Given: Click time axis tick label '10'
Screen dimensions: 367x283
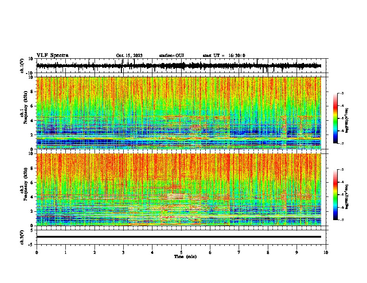Looking at the screenshot, I should click(x=326, y=252).
